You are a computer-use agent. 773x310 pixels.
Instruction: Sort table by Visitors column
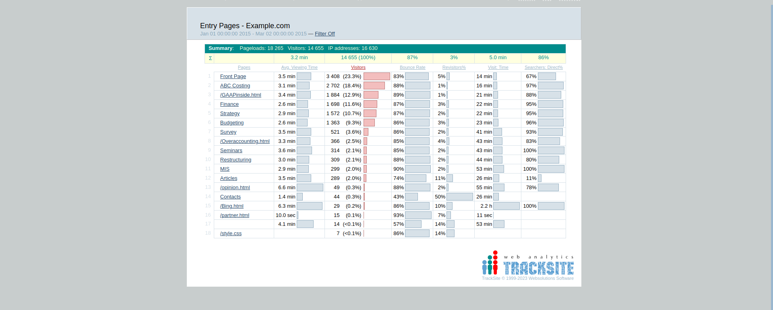[358, 68]
